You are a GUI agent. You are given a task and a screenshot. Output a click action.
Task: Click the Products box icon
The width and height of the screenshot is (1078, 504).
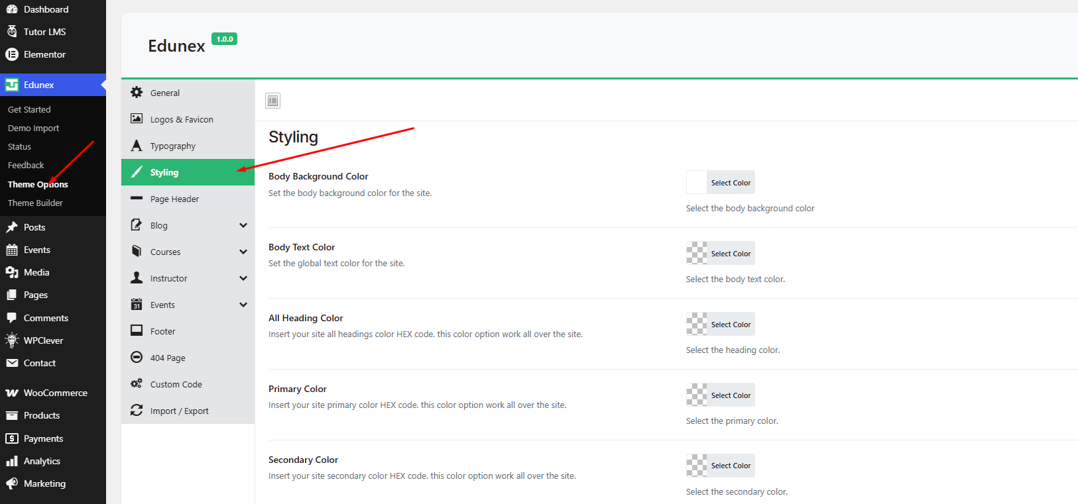12,415
